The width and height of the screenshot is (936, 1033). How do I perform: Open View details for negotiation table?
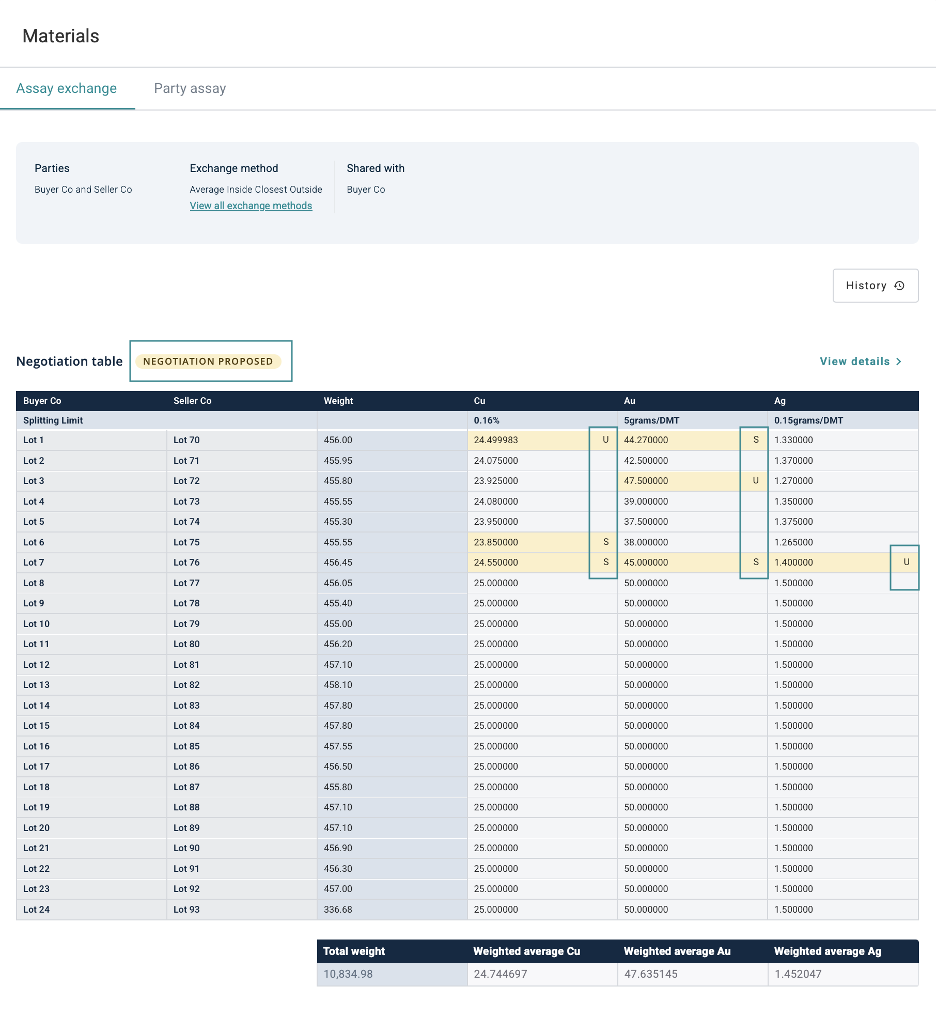click(855, 362)
